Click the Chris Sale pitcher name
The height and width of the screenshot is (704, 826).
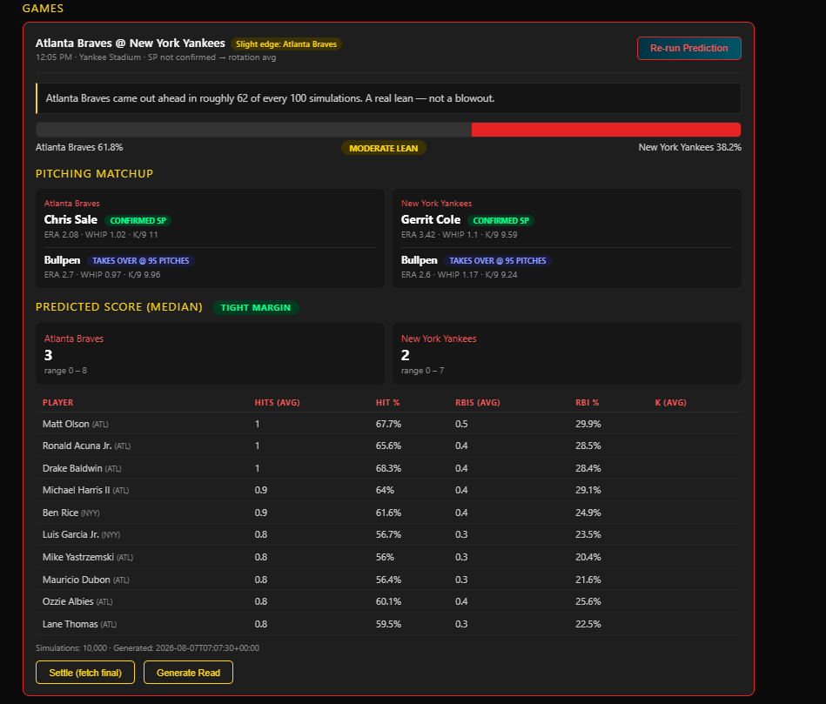pyautogui.click(x=71, y=219)
